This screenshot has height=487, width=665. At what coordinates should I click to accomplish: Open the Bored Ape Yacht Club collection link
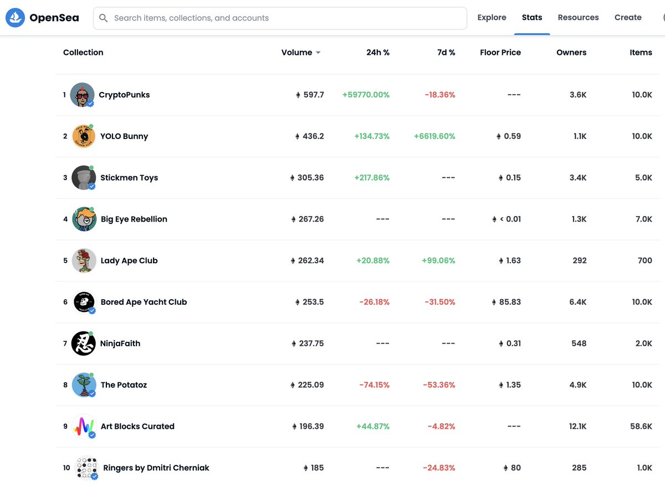pyautogui.click(x=144, y=302)
